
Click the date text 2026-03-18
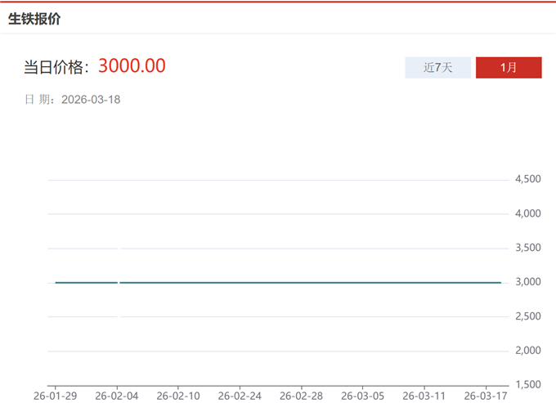91,100
